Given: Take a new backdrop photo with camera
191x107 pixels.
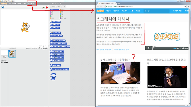Looking at the screenshot, I should pos(7,62).
